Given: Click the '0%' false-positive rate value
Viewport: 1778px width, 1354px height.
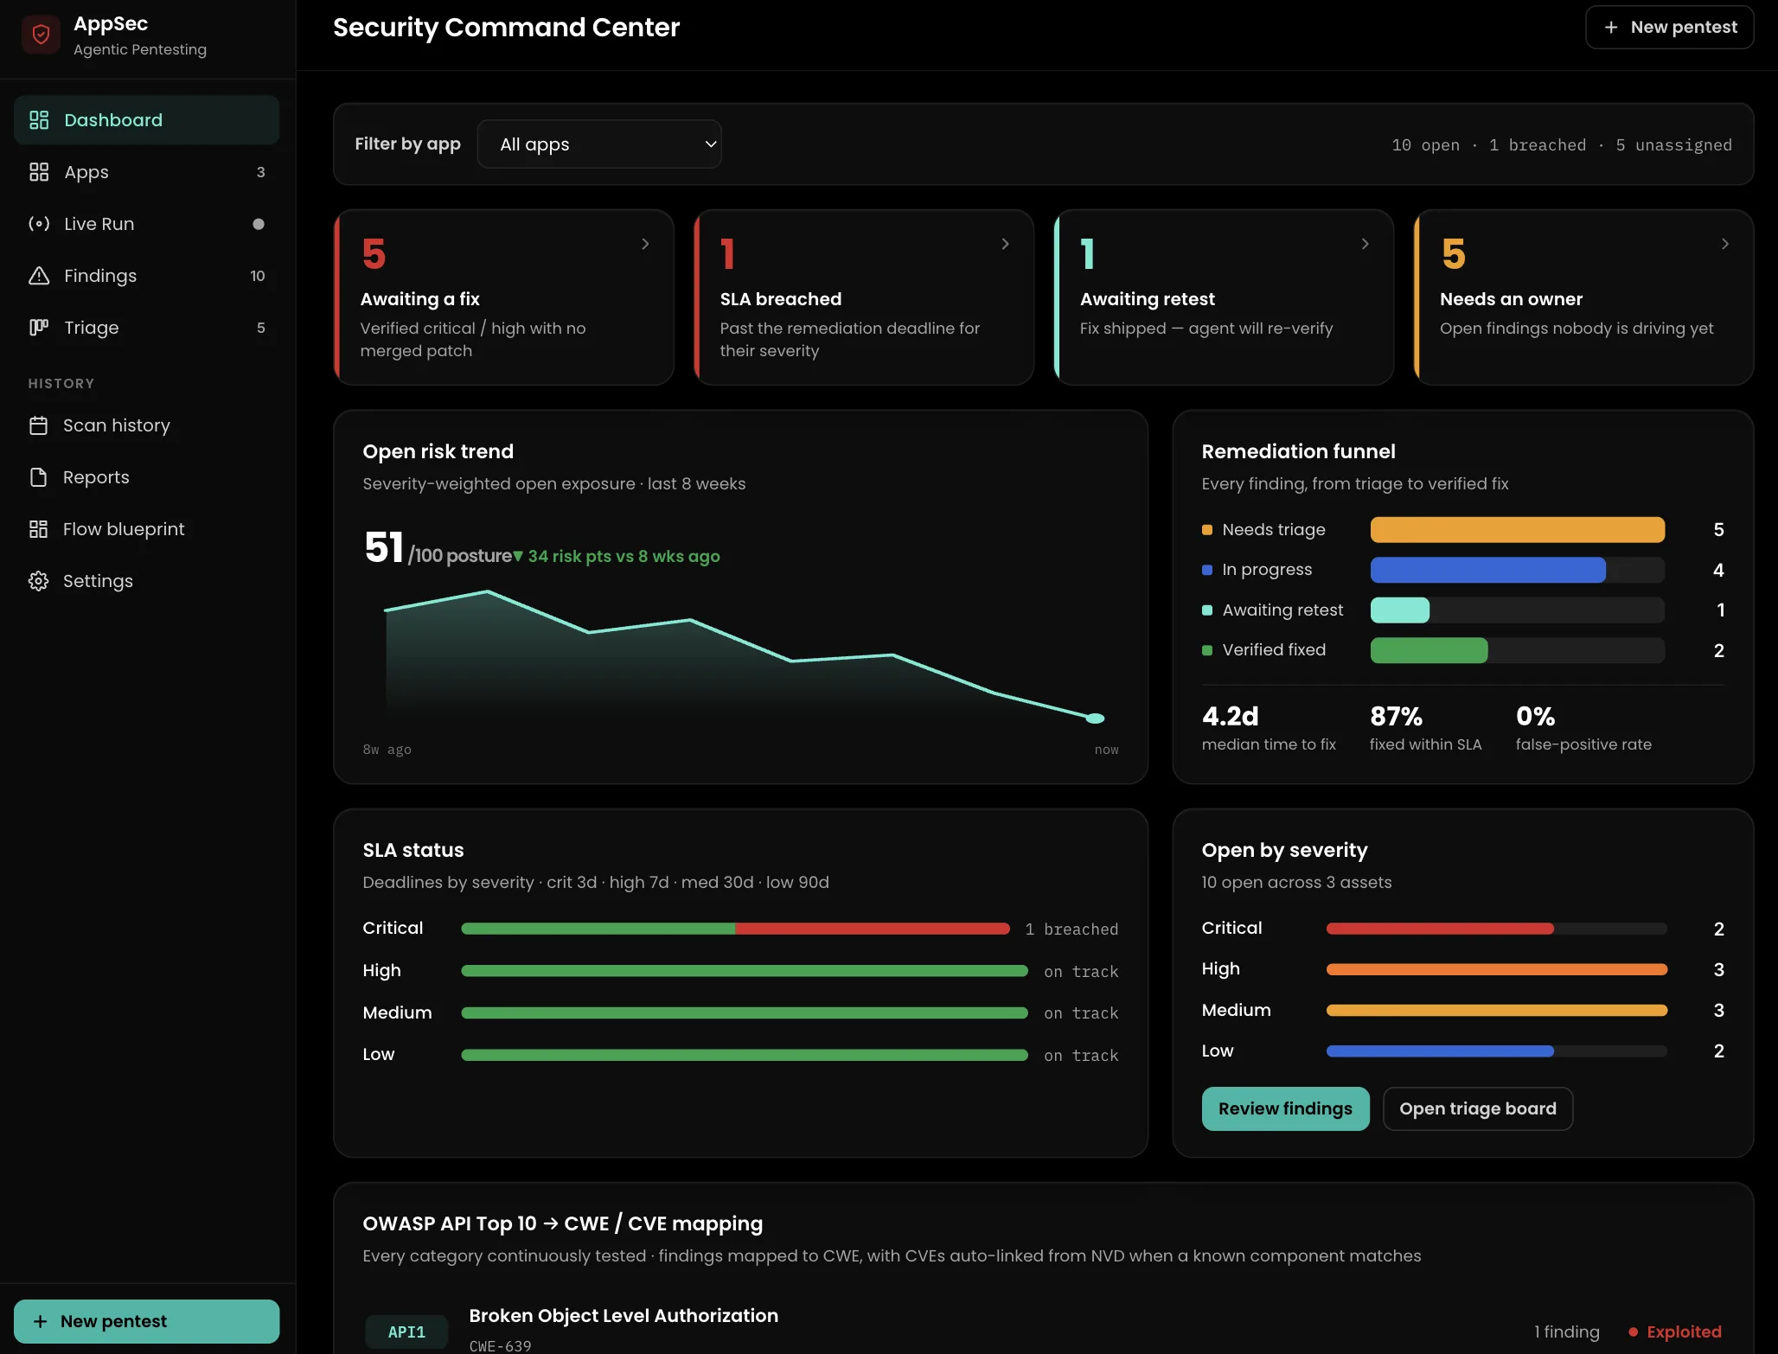Looking at the screenshot, I should (1535, 716).
